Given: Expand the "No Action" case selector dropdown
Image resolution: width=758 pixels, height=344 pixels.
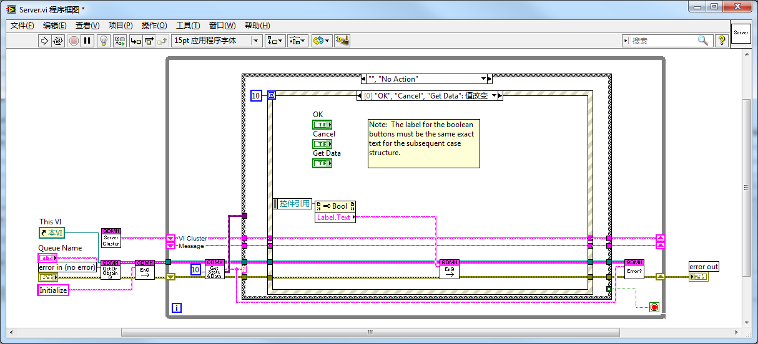Looking at the screenshot, I should coord(482,79).
